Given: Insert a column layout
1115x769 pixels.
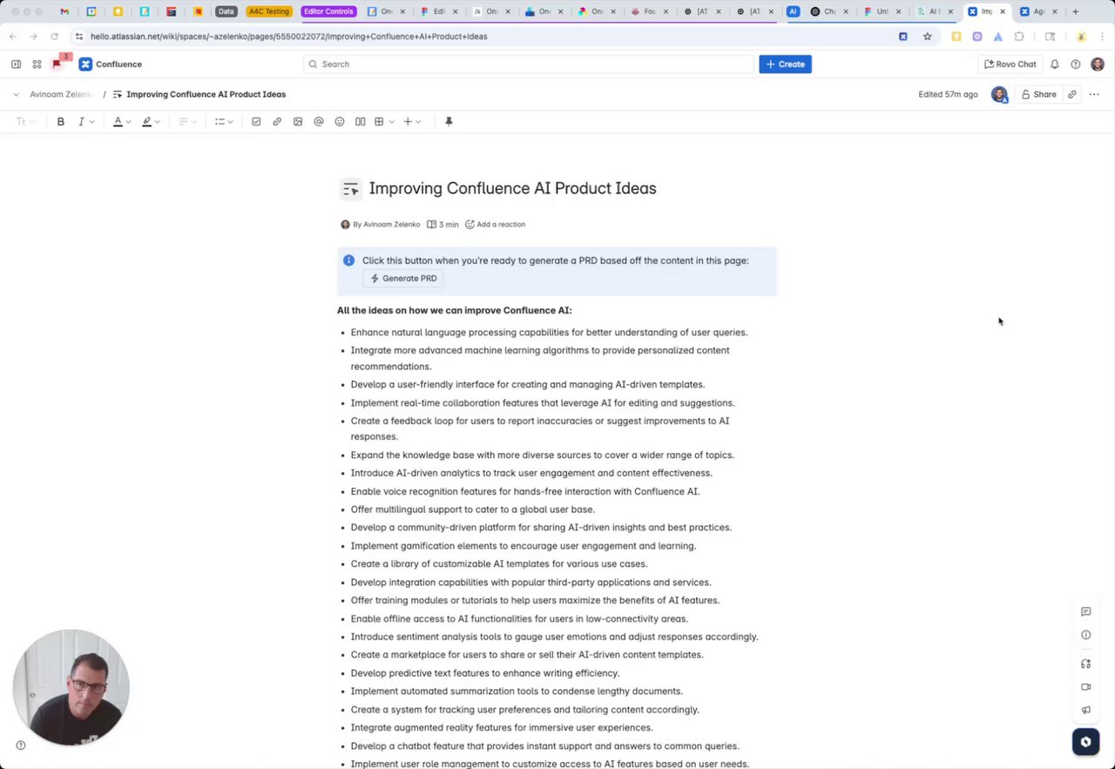Looking at the screenshot, I should [360, 122].
